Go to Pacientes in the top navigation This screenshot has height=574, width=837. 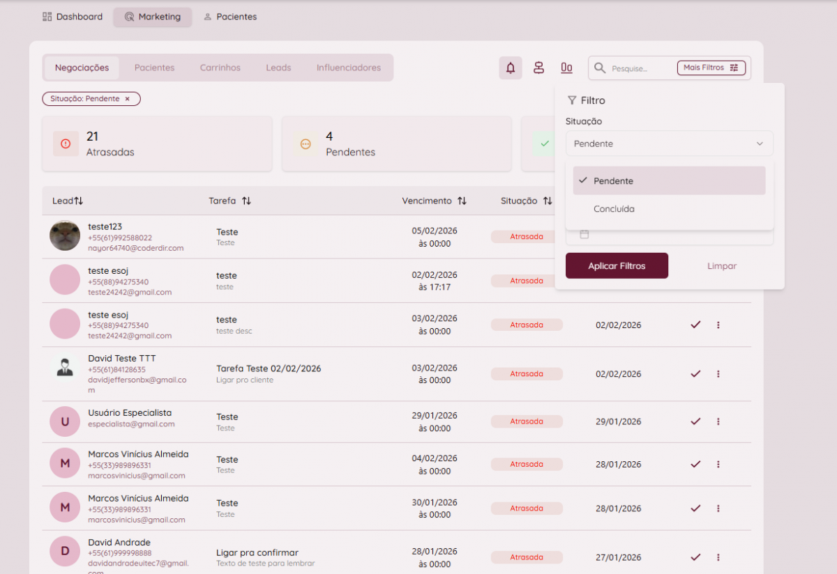coord(229,17)
